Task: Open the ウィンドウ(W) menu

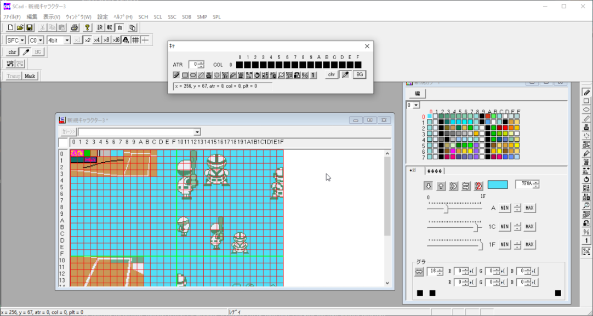Action: pos(78,17)
